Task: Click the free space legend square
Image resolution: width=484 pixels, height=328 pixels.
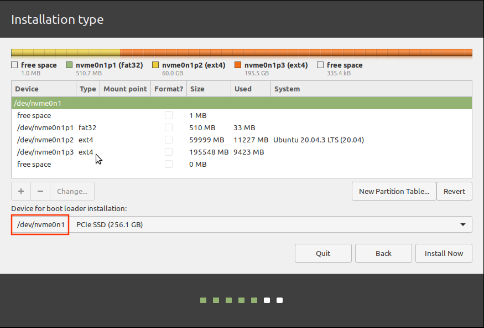Action: click(14, 64)
